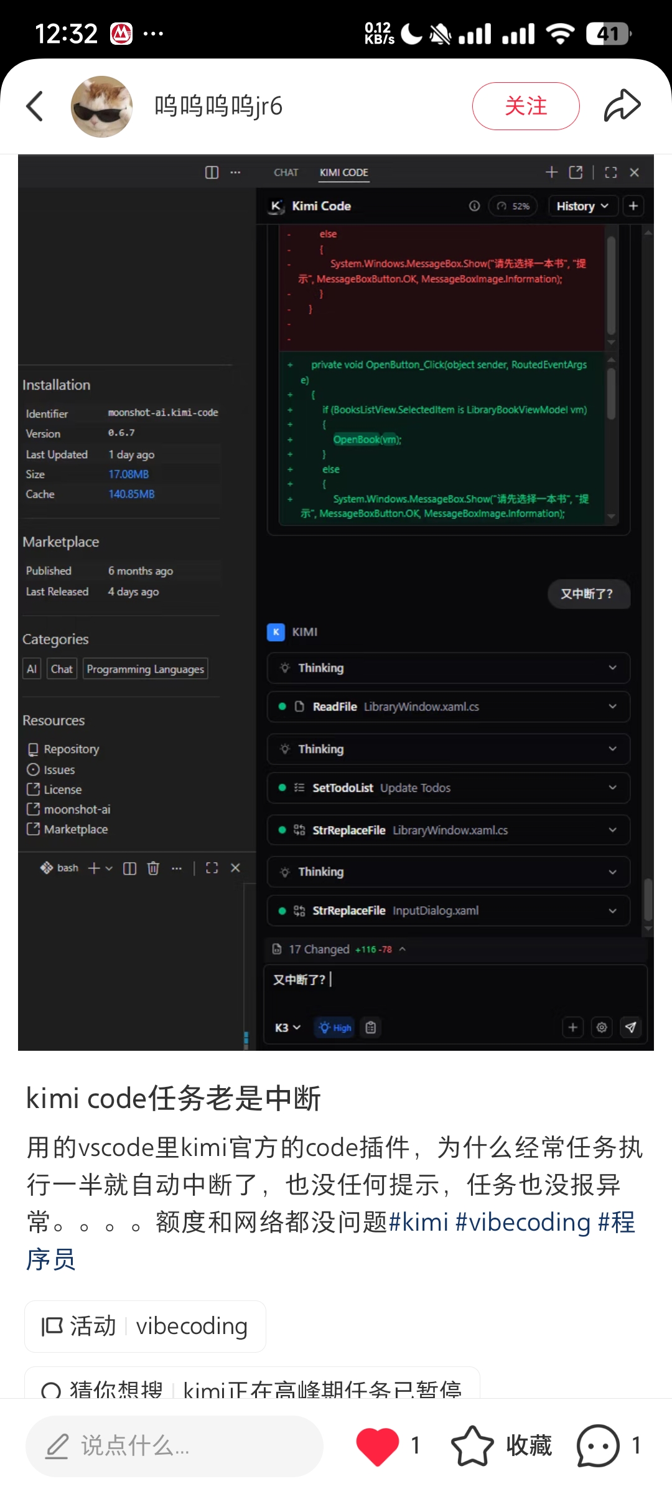Open panel in new window icon

coord(576,172)
